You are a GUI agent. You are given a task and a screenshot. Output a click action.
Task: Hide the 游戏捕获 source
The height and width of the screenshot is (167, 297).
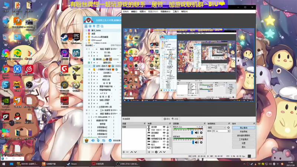tap(164, 133)
